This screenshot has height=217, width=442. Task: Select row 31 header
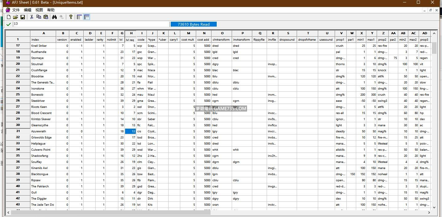coord(18,131)
